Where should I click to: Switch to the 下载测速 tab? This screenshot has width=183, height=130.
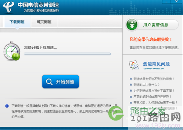pos(17,22)
